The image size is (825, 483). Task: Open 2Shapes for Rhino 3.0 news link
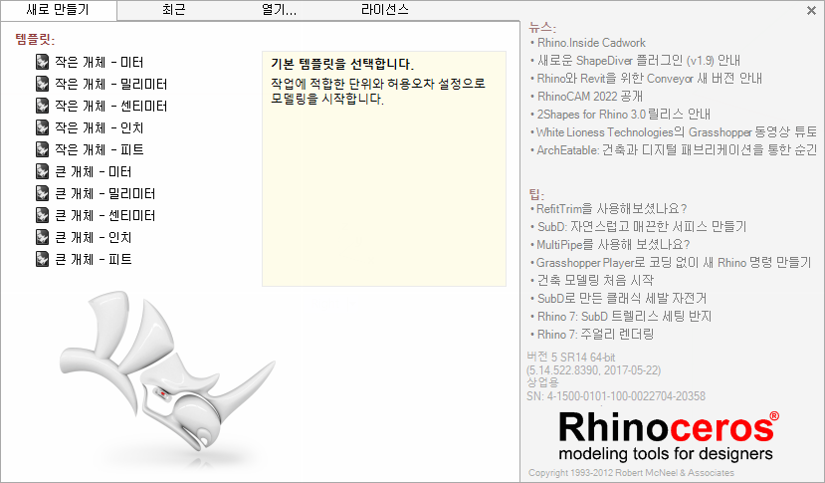624,115
